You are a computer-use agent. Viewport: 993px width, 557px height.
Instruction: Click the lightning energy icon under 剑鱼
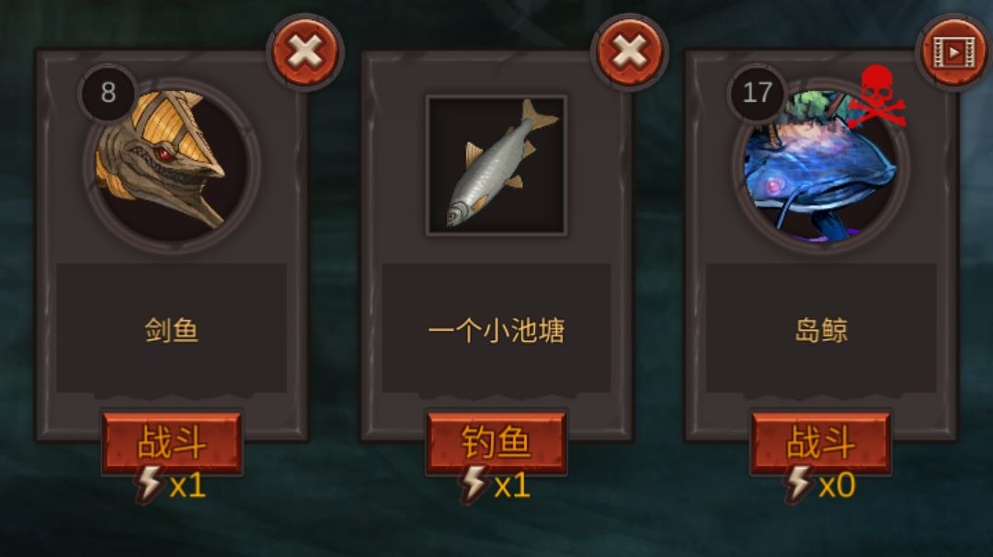tap(150, 484)
